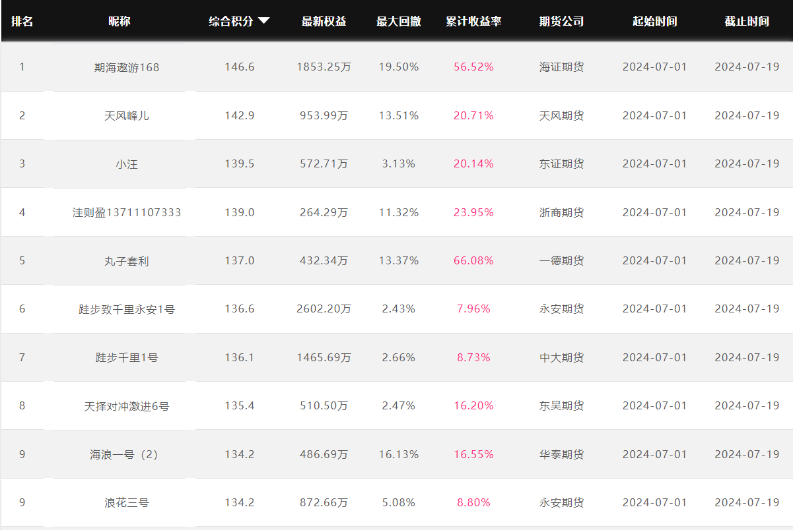Click score 137.0
The height and width of the screenshot is (530, 793).
[239, 260]
